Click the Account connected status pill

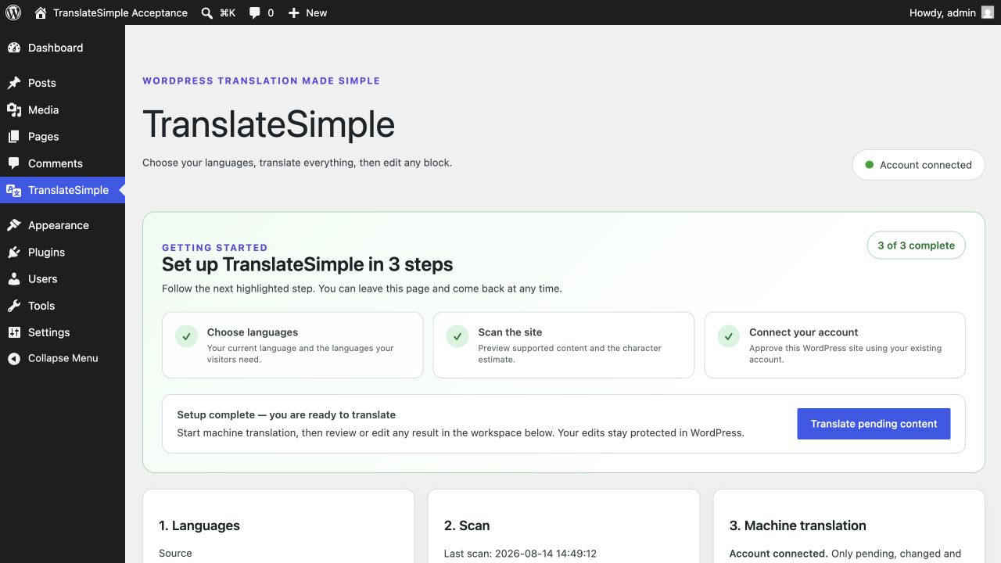pos(918,165)
